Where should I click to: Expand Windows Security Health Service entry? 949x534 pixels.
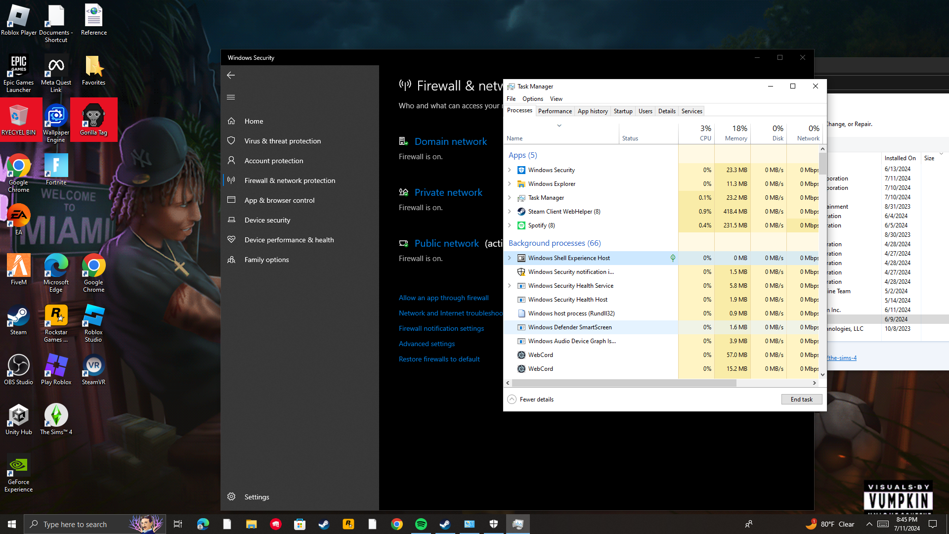(510, 286)
